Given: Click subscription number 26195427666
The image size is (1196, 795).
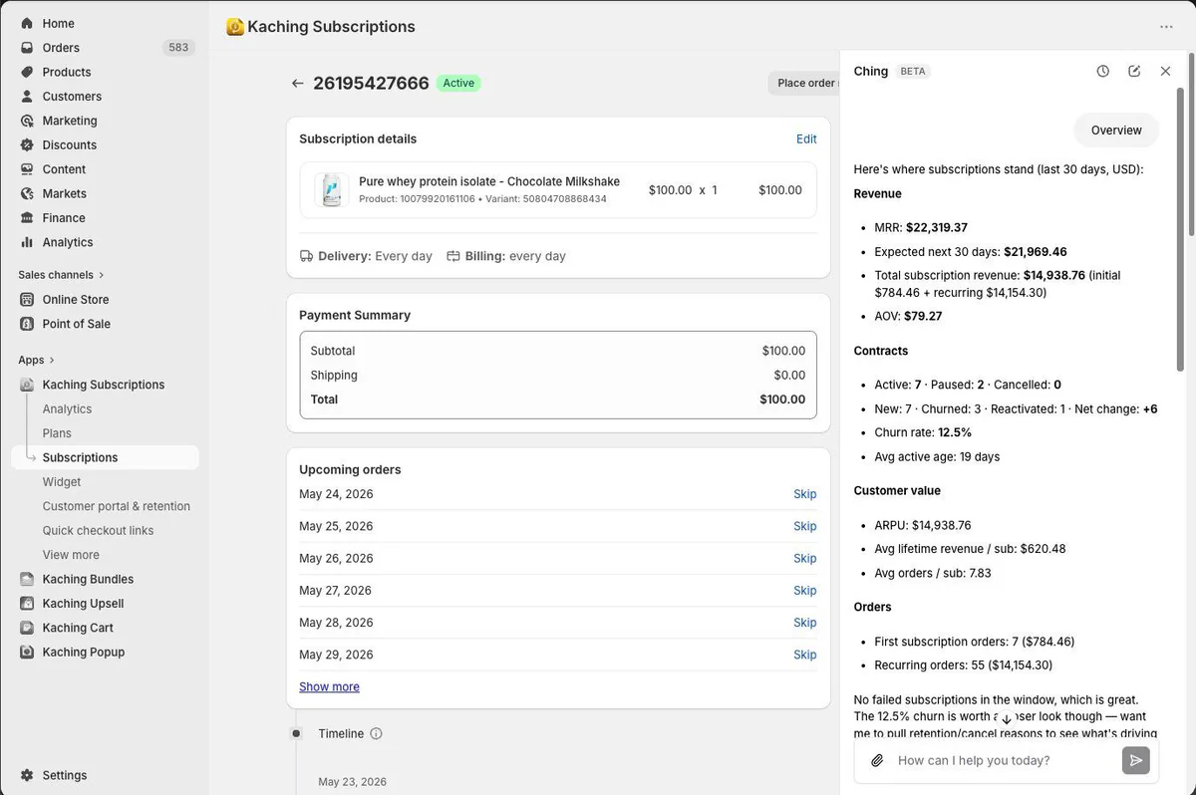Looking at the screenshot, I should coord(371,83).
